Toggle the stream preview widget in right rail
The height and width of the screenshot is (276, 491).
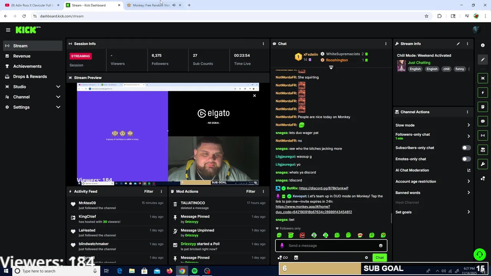tap(483, 78)
